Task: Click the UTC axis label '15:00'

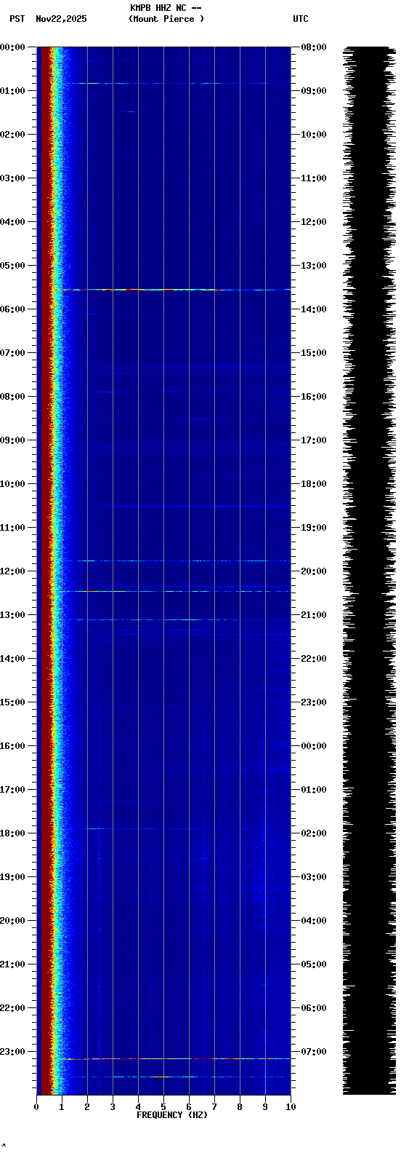Action: tap(313, 353)
